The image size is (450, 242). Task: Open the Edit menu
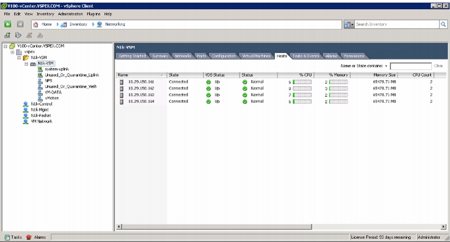[x=17, y=14]
